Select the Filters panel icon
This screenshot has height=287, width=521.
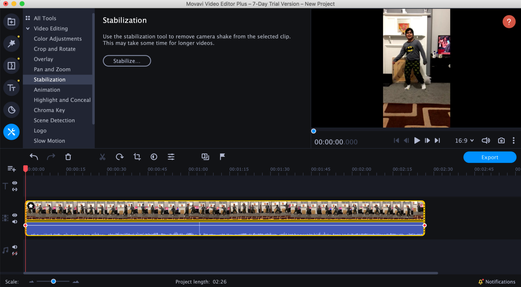coord(12,43)
